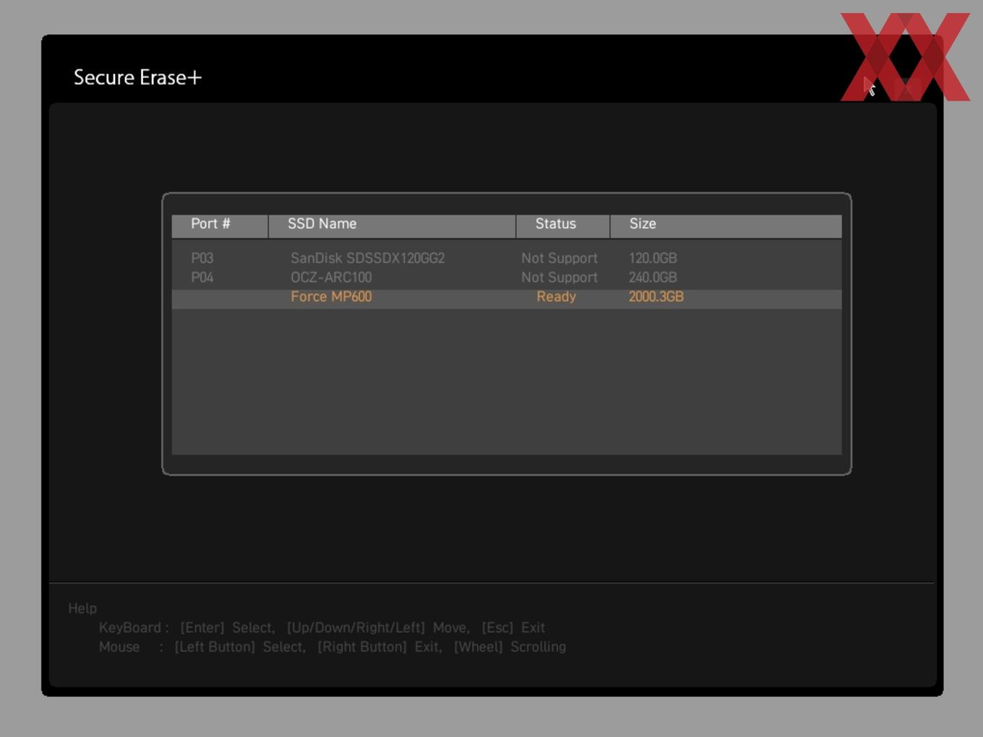Click the 240.0GB size value

653,277
